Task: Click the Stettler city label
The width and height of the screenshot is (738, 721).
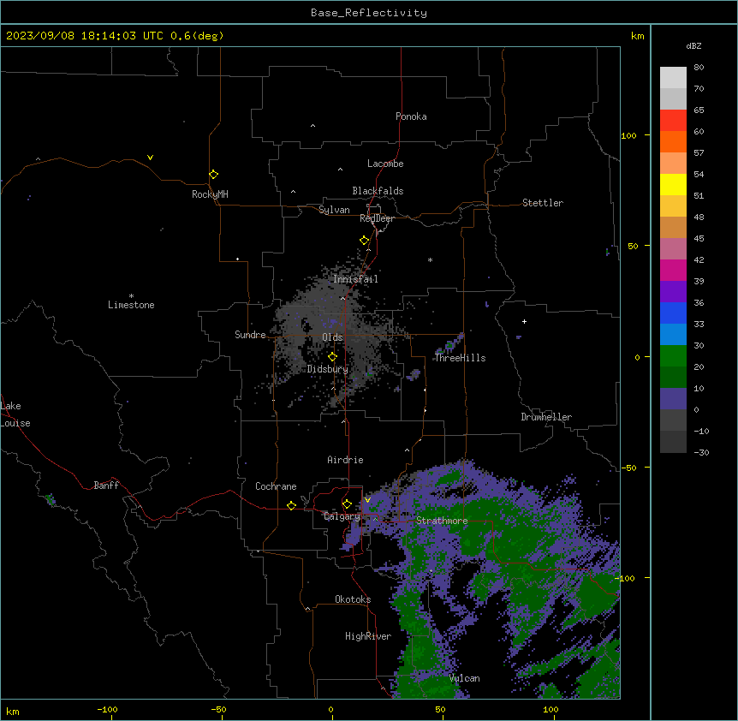Action: pyautogui.click(x=543, y=203)
